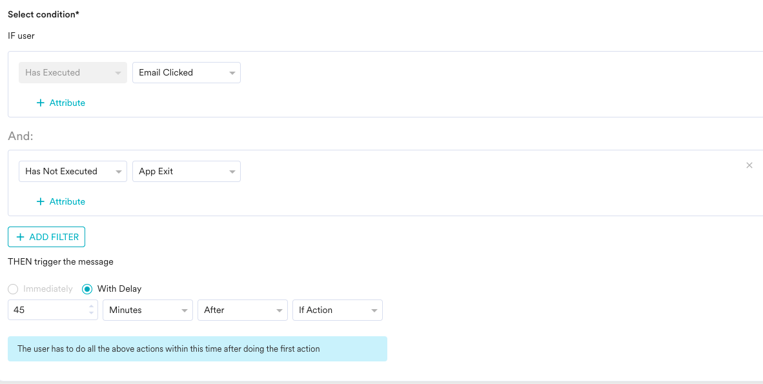The height and width of the screenshot is (384, 763).
Task: Expand the If Action dropdown
Action: point(337,310)
